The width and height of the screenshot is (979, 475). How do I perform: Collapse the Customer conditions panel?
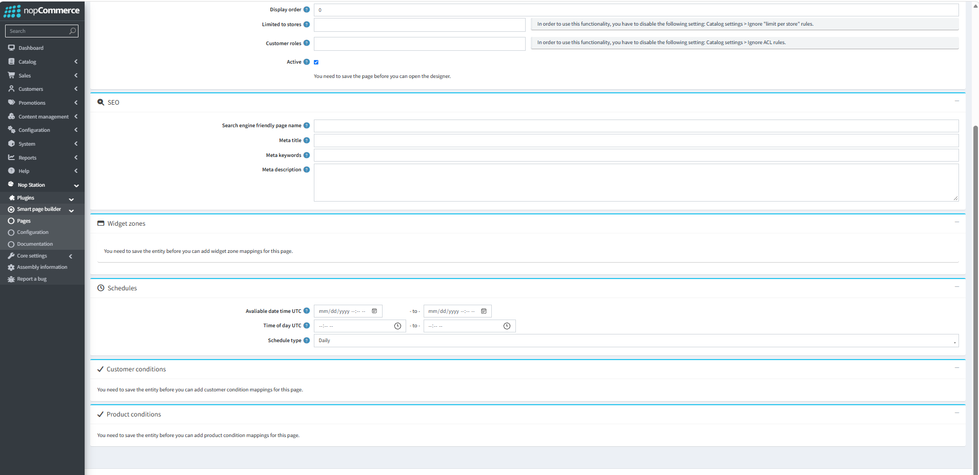(x=957, y=368)
